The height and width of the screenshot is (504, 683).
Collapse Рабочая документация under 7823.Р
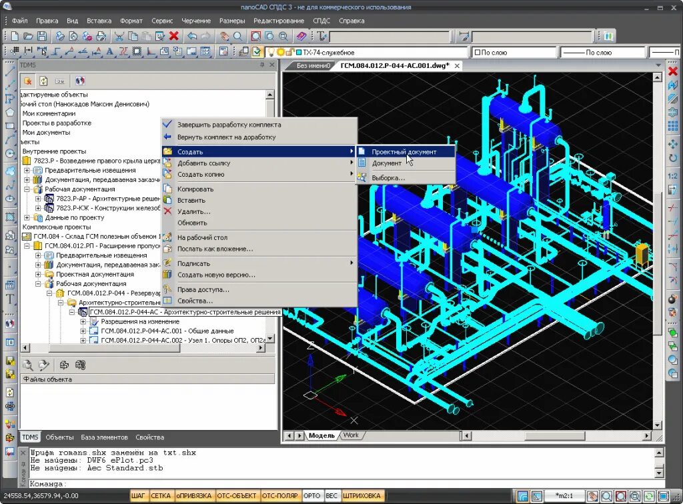(27, 189)
